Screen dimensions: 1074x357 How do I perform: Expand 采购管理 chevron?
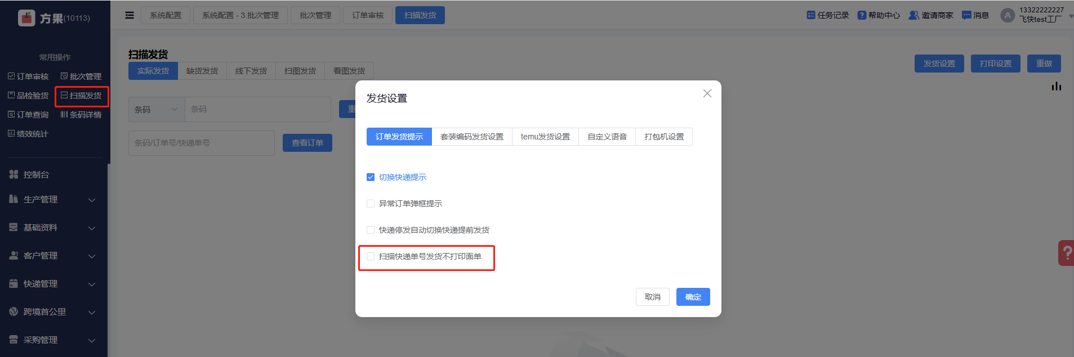(92, 341)
